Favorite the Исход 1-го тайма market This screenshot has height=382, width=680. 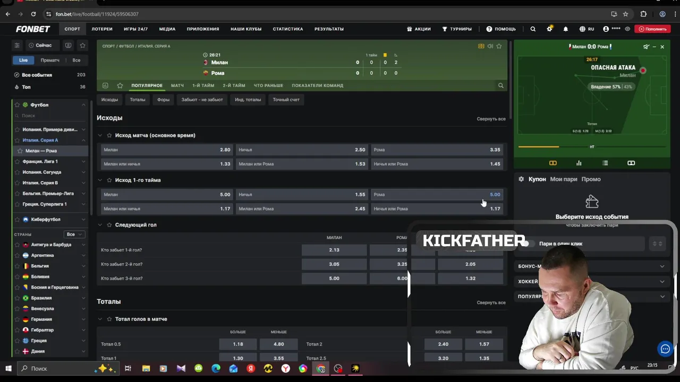109,180
